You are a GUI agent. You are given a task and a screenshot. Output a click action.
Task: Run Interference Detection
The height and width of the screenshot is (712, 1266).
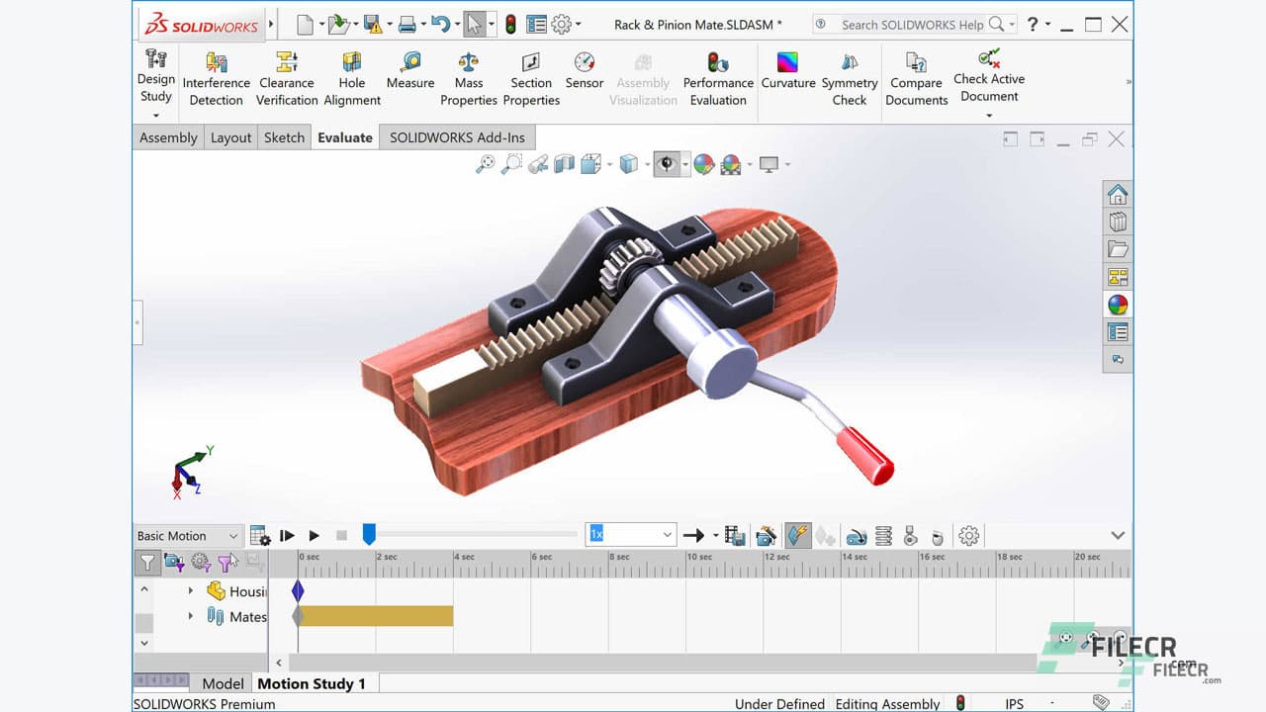(216, 79)
